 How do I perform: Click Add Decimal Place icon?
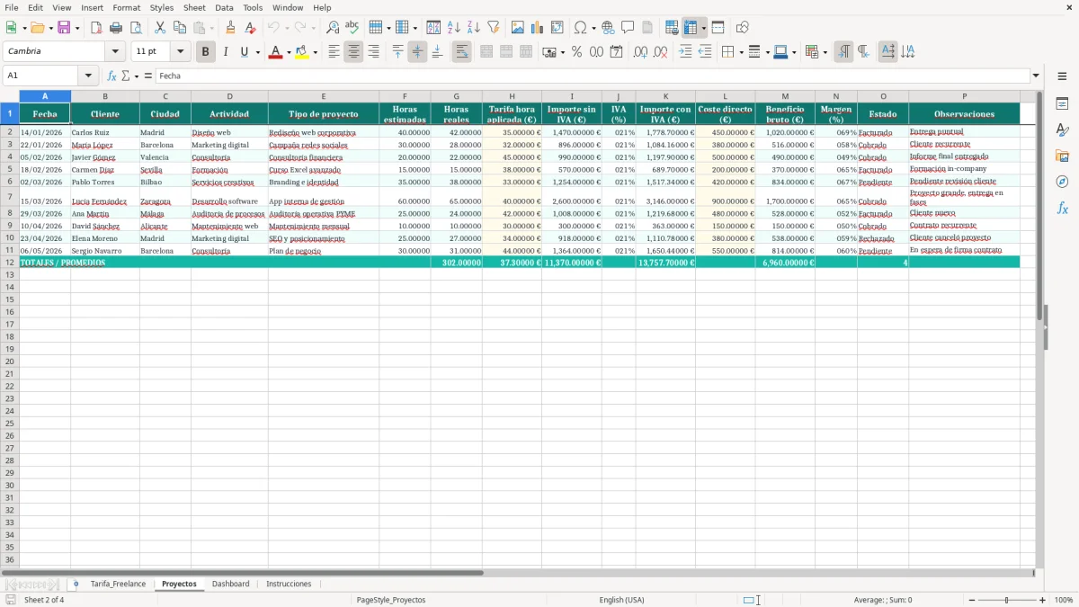coord(640,52)
